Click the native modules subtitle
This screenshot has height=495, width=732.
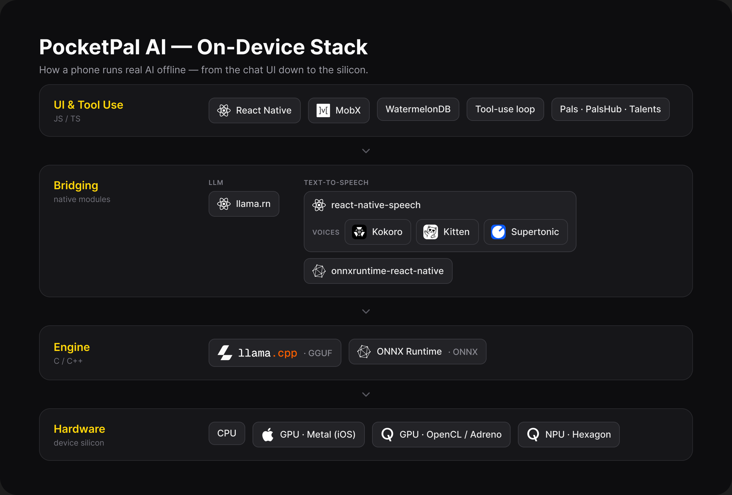click(x=82, y=200)
